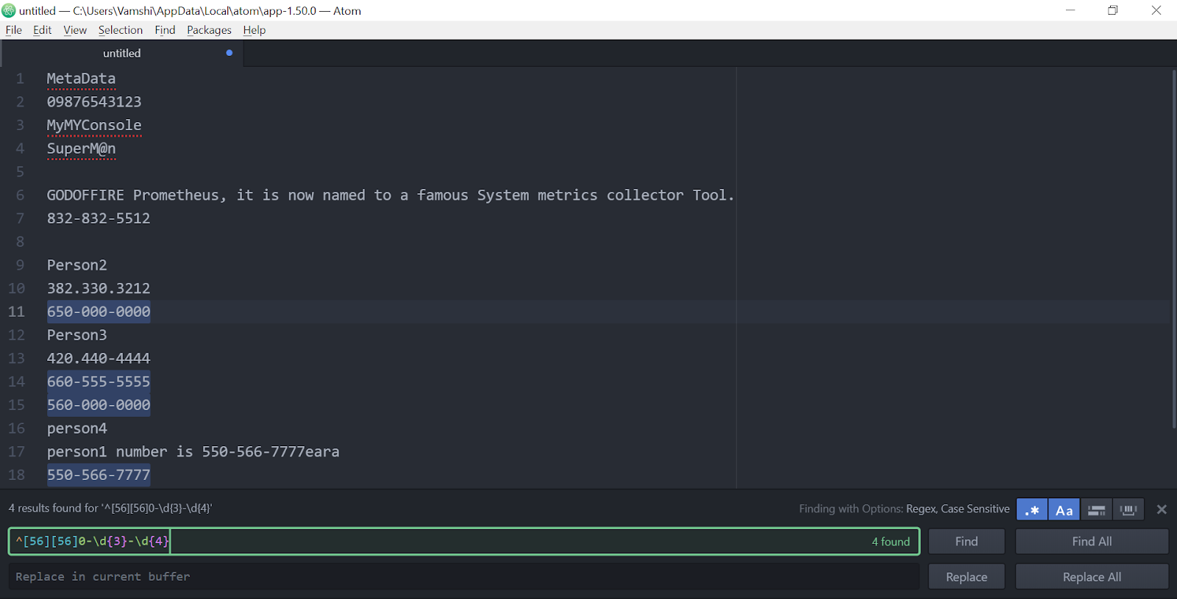Click the word Prometheus in line 6

[x=176, y=196]
